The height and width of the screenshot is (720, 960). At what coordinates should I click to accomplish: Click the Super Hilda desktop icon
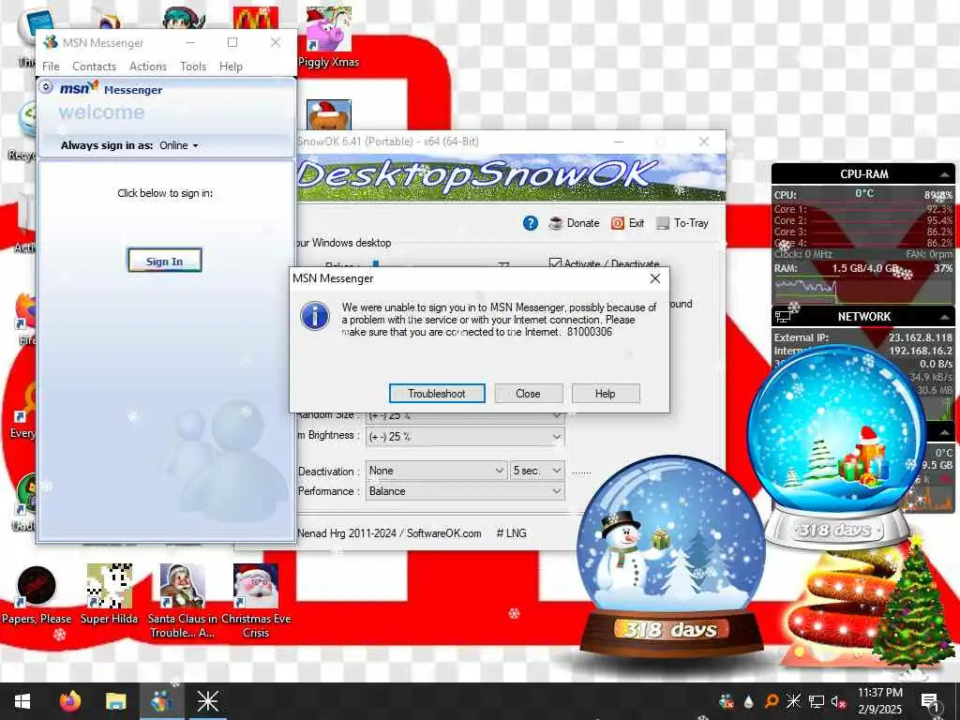tap(109, 595)
